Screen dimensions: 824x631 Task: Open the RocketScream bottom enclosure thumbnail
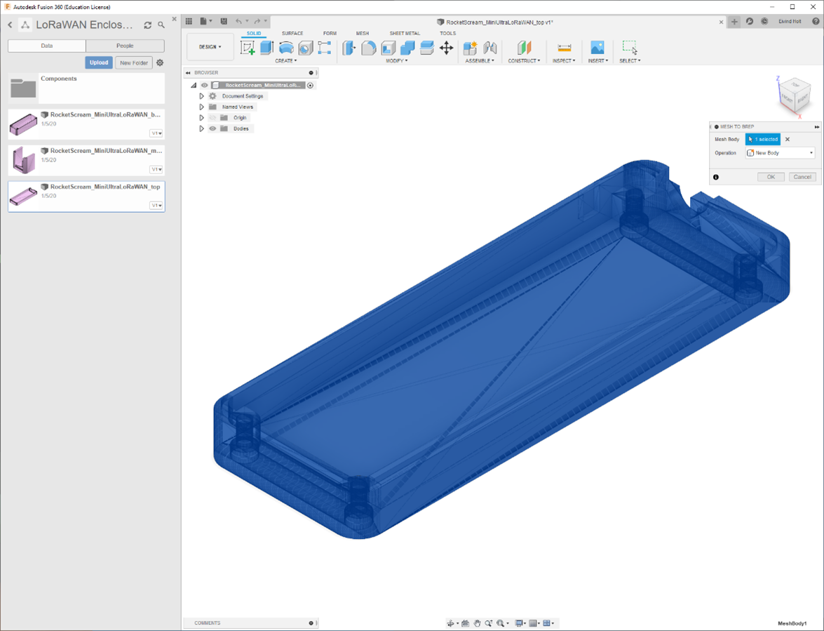point(23,124)
